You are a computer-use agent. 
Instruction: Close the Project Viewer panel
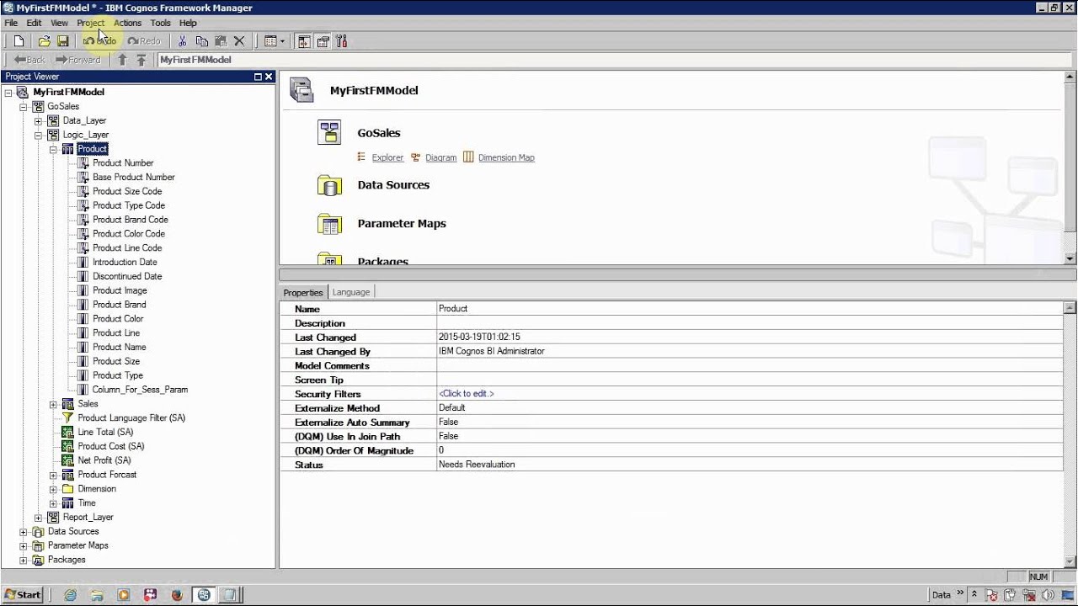tap(269, 77)
